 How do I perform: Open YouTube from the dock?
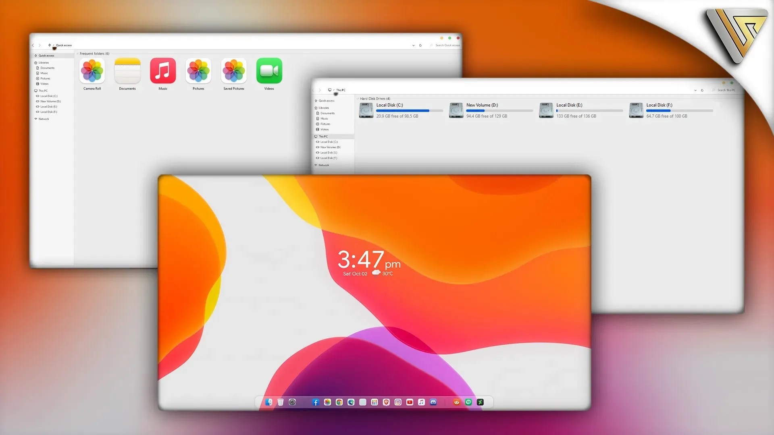(410, 402)
